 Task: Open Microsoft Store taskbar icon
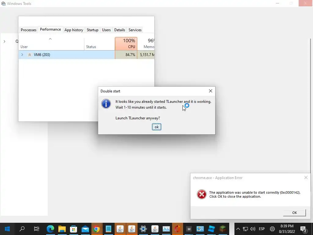tap(73, 229)
